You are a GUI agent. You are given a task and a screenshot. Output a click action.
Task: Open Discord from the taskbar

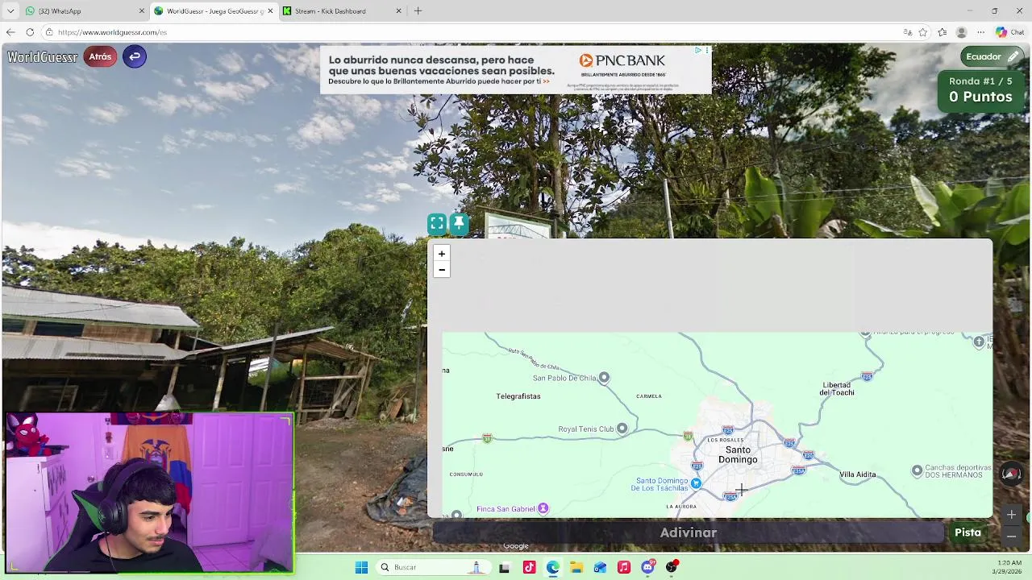coord(647,567)
